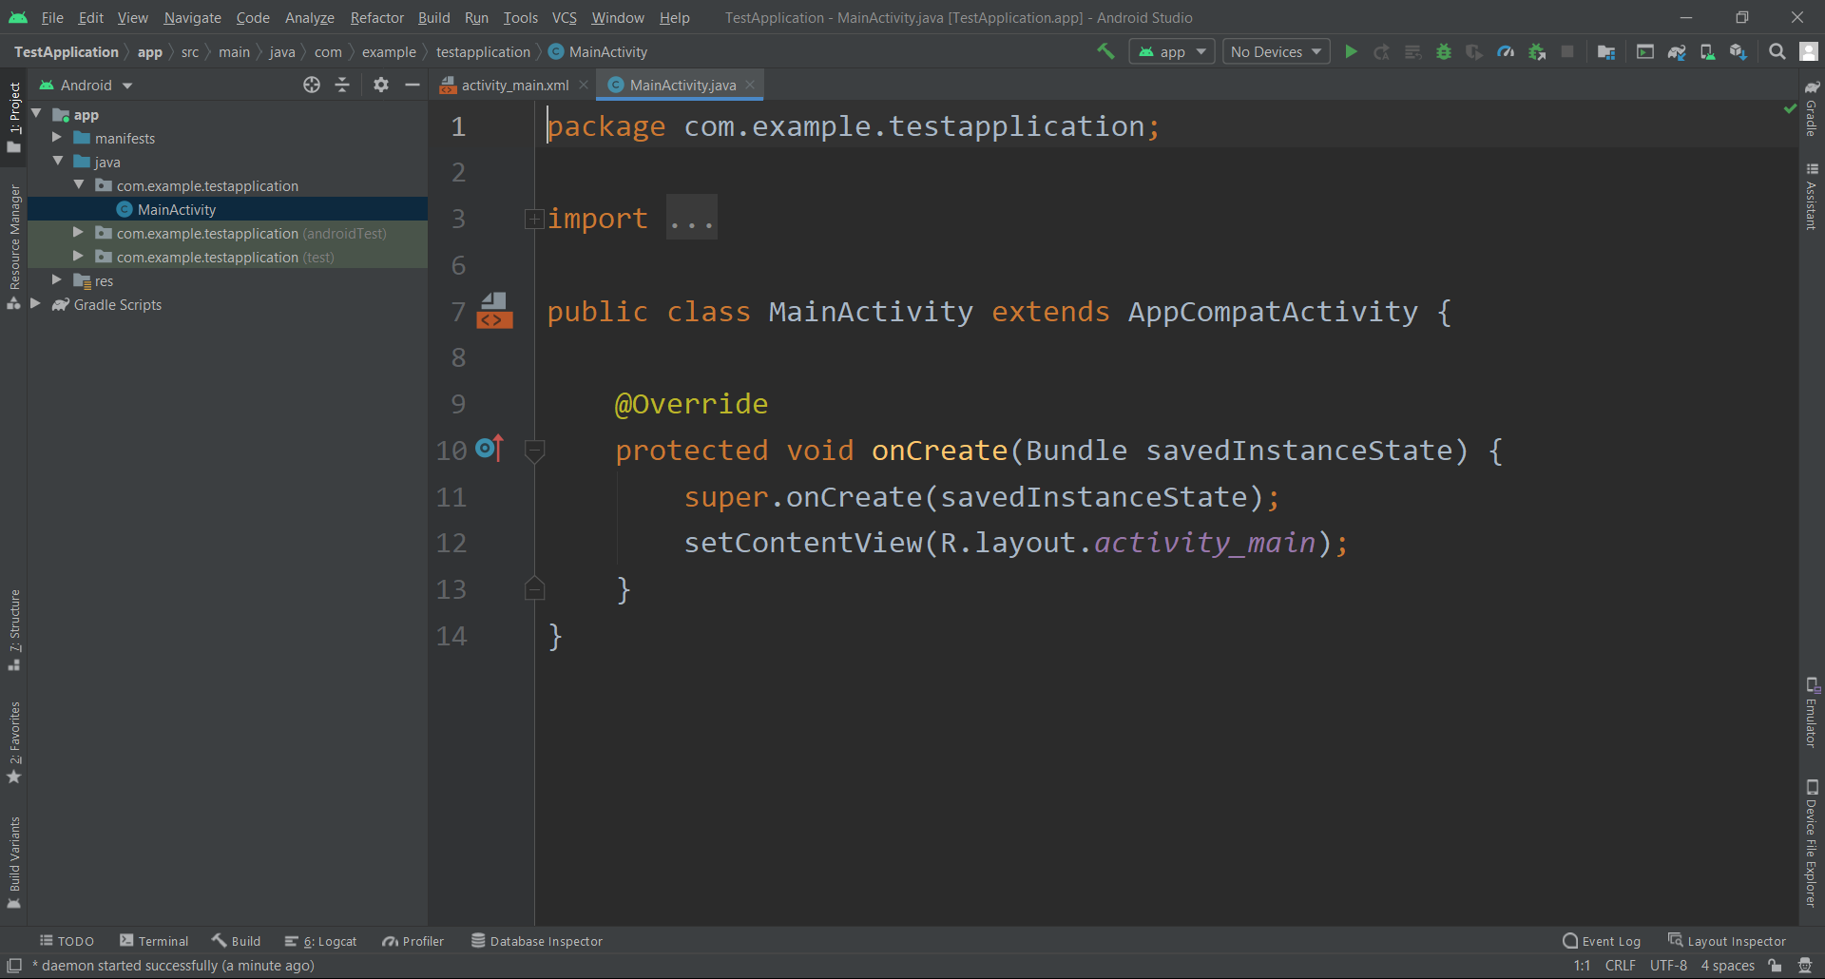Click the CRLF line separator indicator

[x=1620, y=966]
